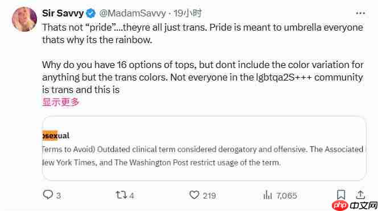
Task: Click the php中文网 watermark logo
Action: click(355, 205)
